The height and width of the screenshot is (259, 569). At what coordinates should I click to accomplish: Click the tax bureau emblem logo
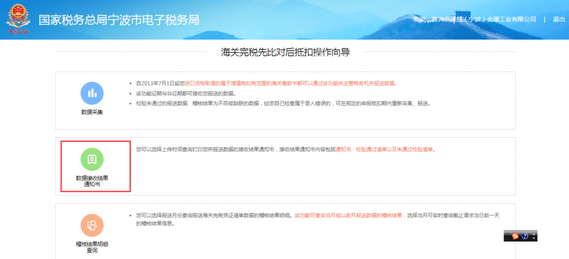click(19, 19)
